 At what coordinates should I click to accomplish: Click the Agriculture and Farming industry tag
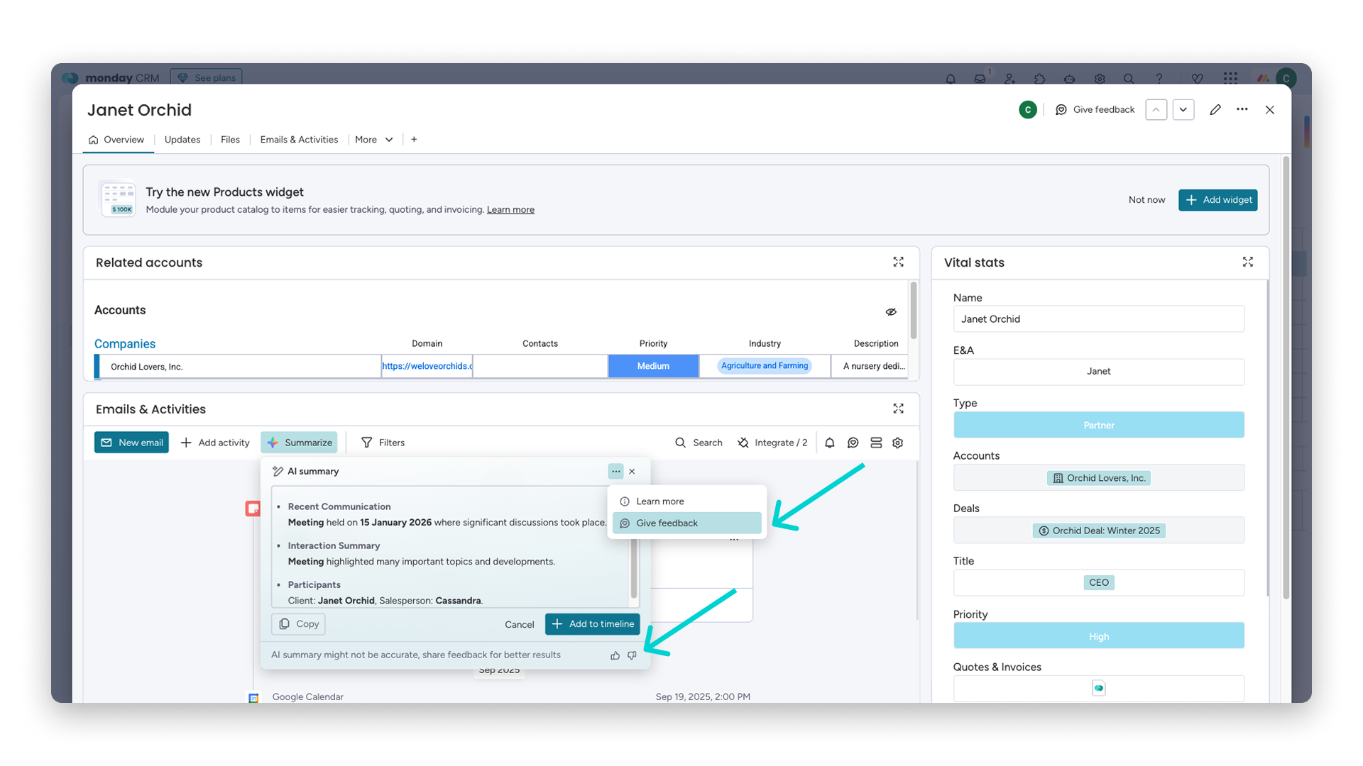[765, 366]
